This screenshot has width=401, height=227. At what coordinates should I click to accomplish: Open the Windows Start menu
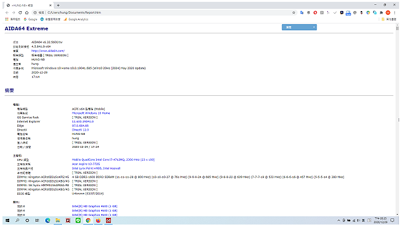(x=7, y=220)
